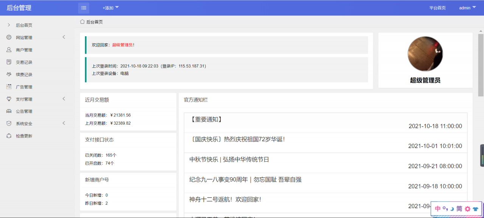Click the 商户管理 user icon
Viewport: 484px width, 218px height.
pyautogui.click(x=9, y=49)
